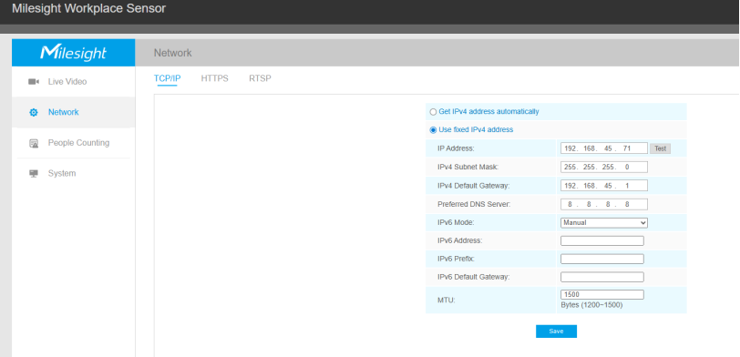Click the Live Video camera icon

[x=34, y=82]
